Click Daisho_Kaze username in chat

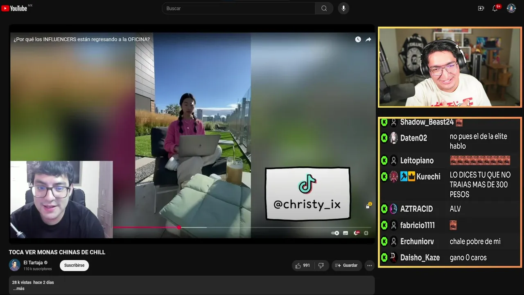[x=420, y=258]
